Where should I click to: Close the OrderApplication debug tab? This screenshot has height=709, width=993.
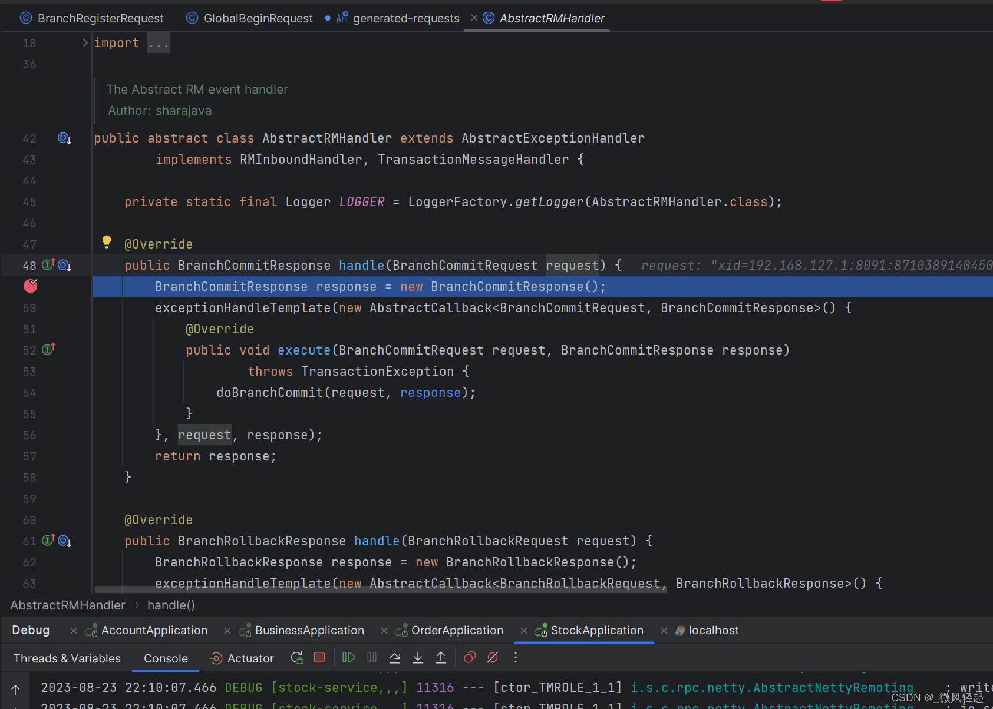[384, 631]
